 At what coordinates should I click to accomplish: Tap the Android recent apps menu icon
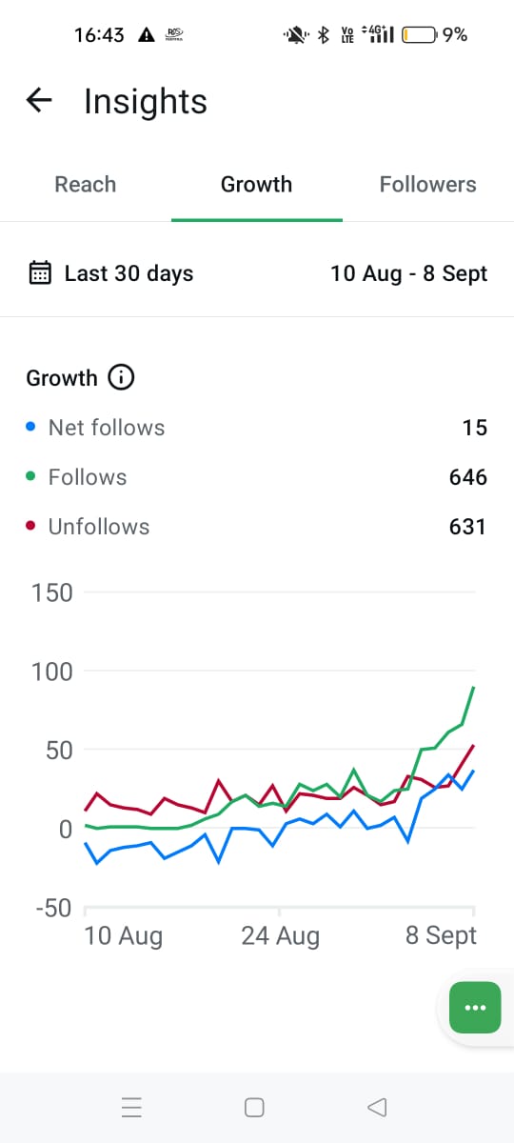132,1107
